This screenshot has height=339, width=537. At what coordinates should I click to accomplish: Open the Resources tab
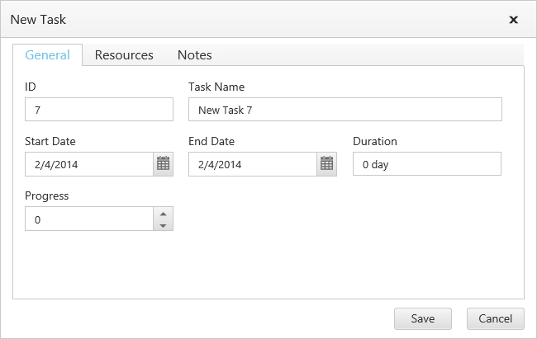[x=124, y=55]
